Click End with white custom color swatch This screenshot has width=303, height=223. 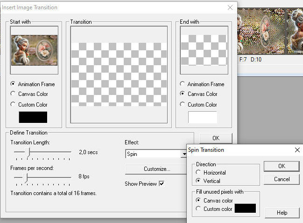202,117
